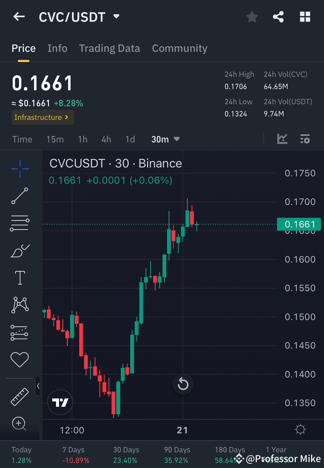
Task: Open the Infrastructure category link
Action: point(42,117)
